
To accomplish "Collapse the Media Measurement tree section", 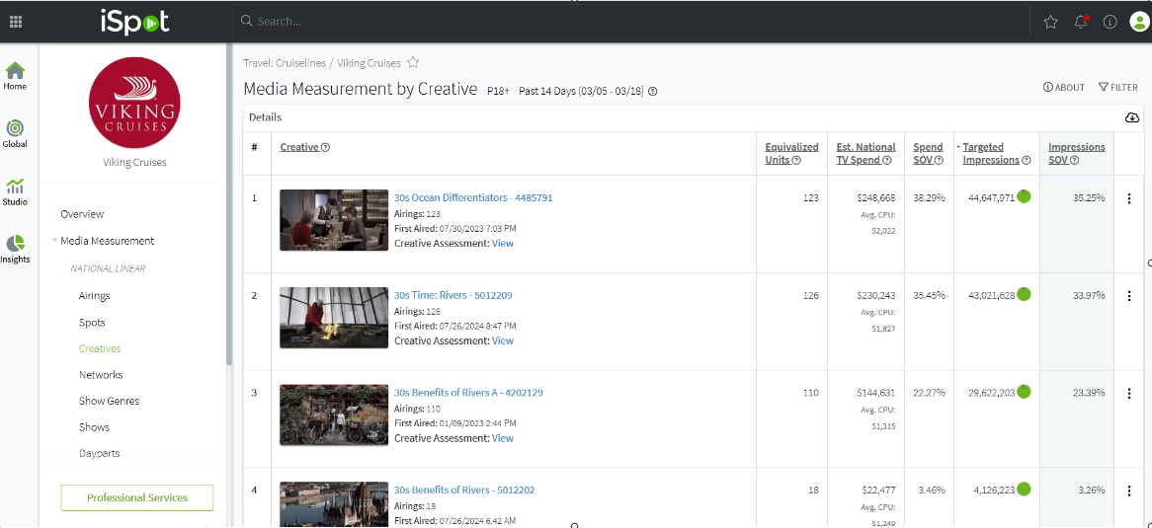I will 55,241.
